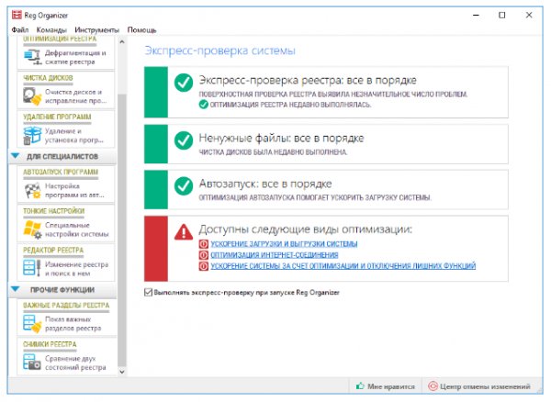Click the program uninstall box icon
Viewport: 551px width, 402px height.
tap(33, 136)
